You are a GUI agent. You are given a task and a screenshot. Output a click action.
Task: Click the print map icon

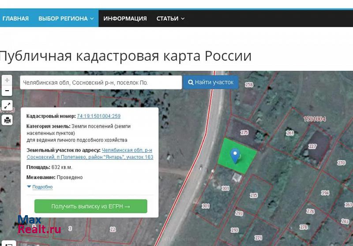tap(7, 120)
